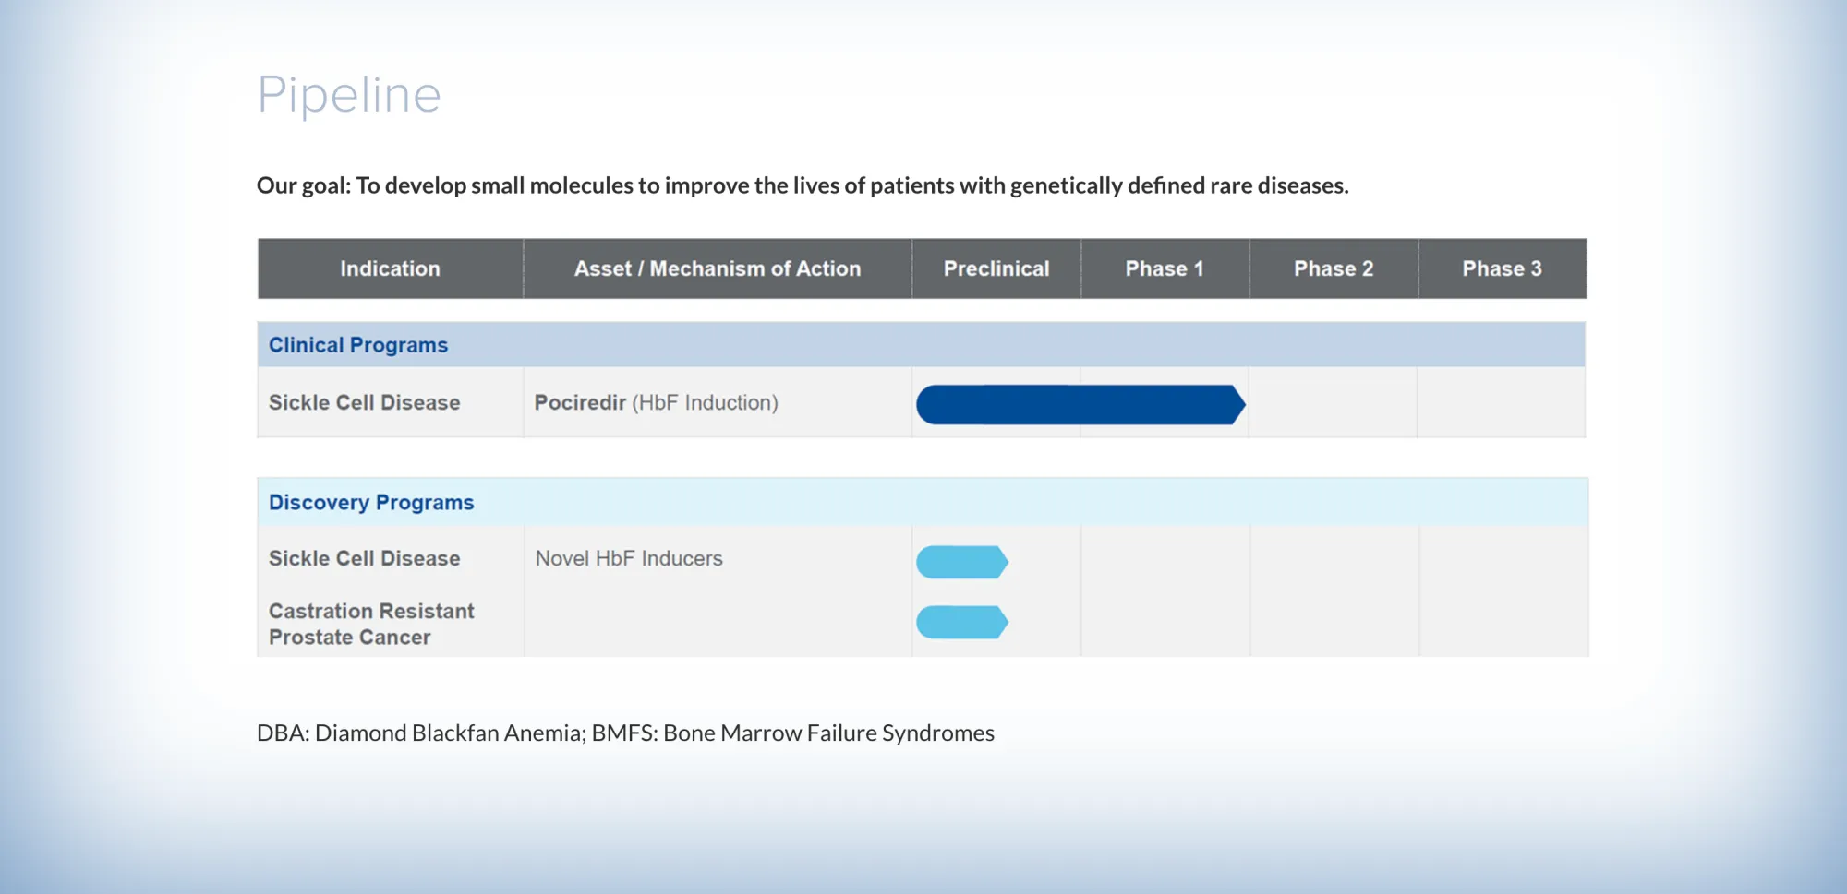Expand the Clinical Programs section row
This screenshot has height=894, width=1847.
pyautogui.click(x=922, y=345)
